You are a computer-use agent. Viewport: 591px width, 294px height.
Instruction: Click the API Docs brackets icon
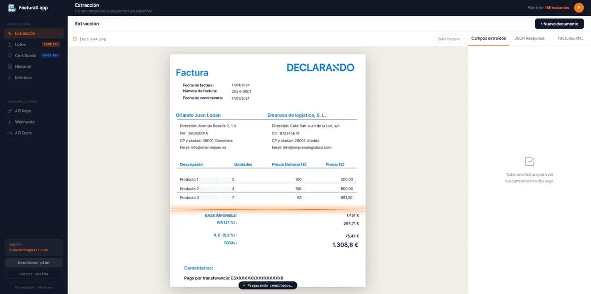10,133
